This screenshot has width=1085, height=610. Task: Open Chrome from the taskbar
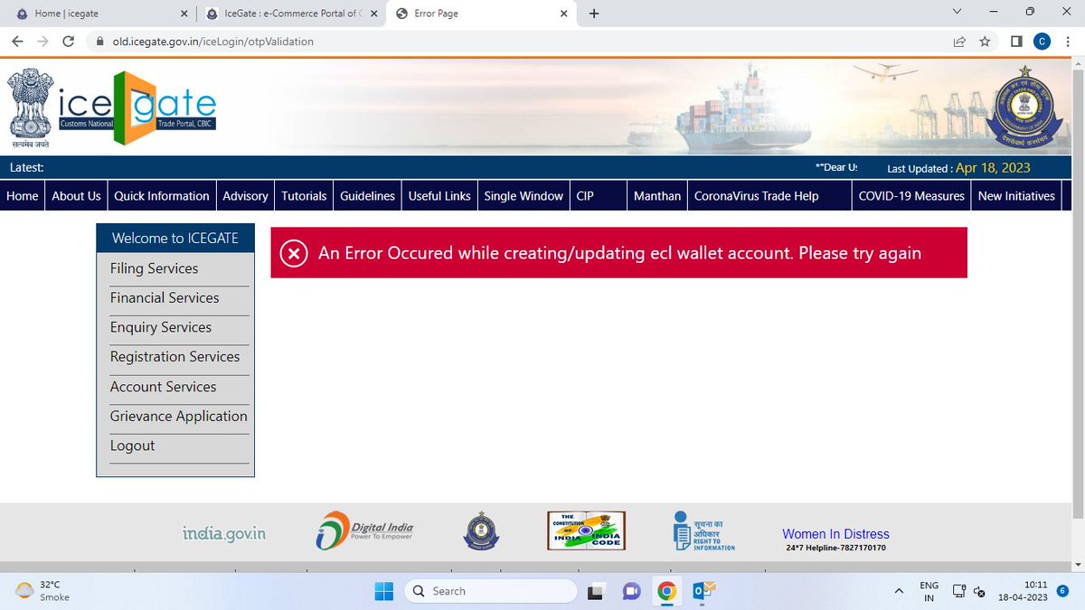(666, 591)
